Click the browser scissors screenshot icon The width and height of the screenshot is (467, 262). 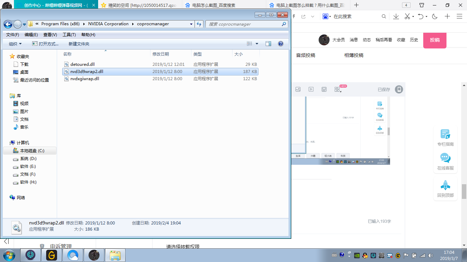pos(407,16)
